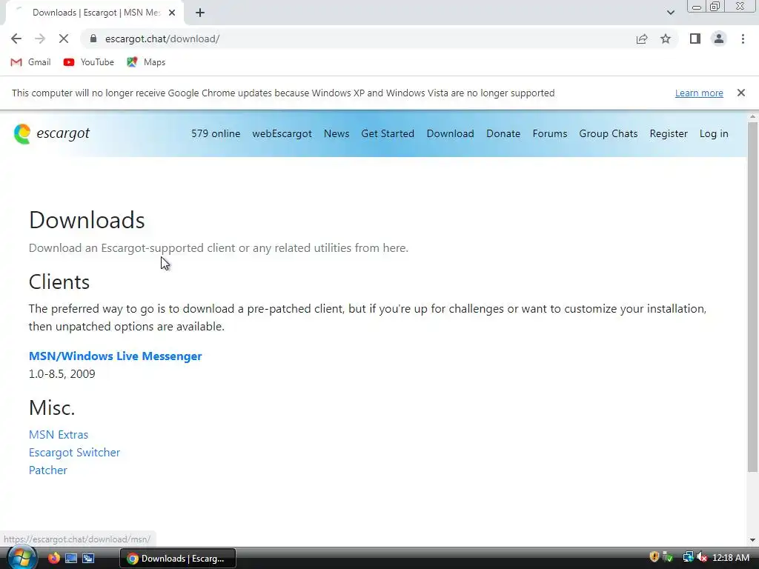The height and width of the screenshot is (569, 759).
Task: Launch Firefox from the taskbar
Action: tap(53, 559)
